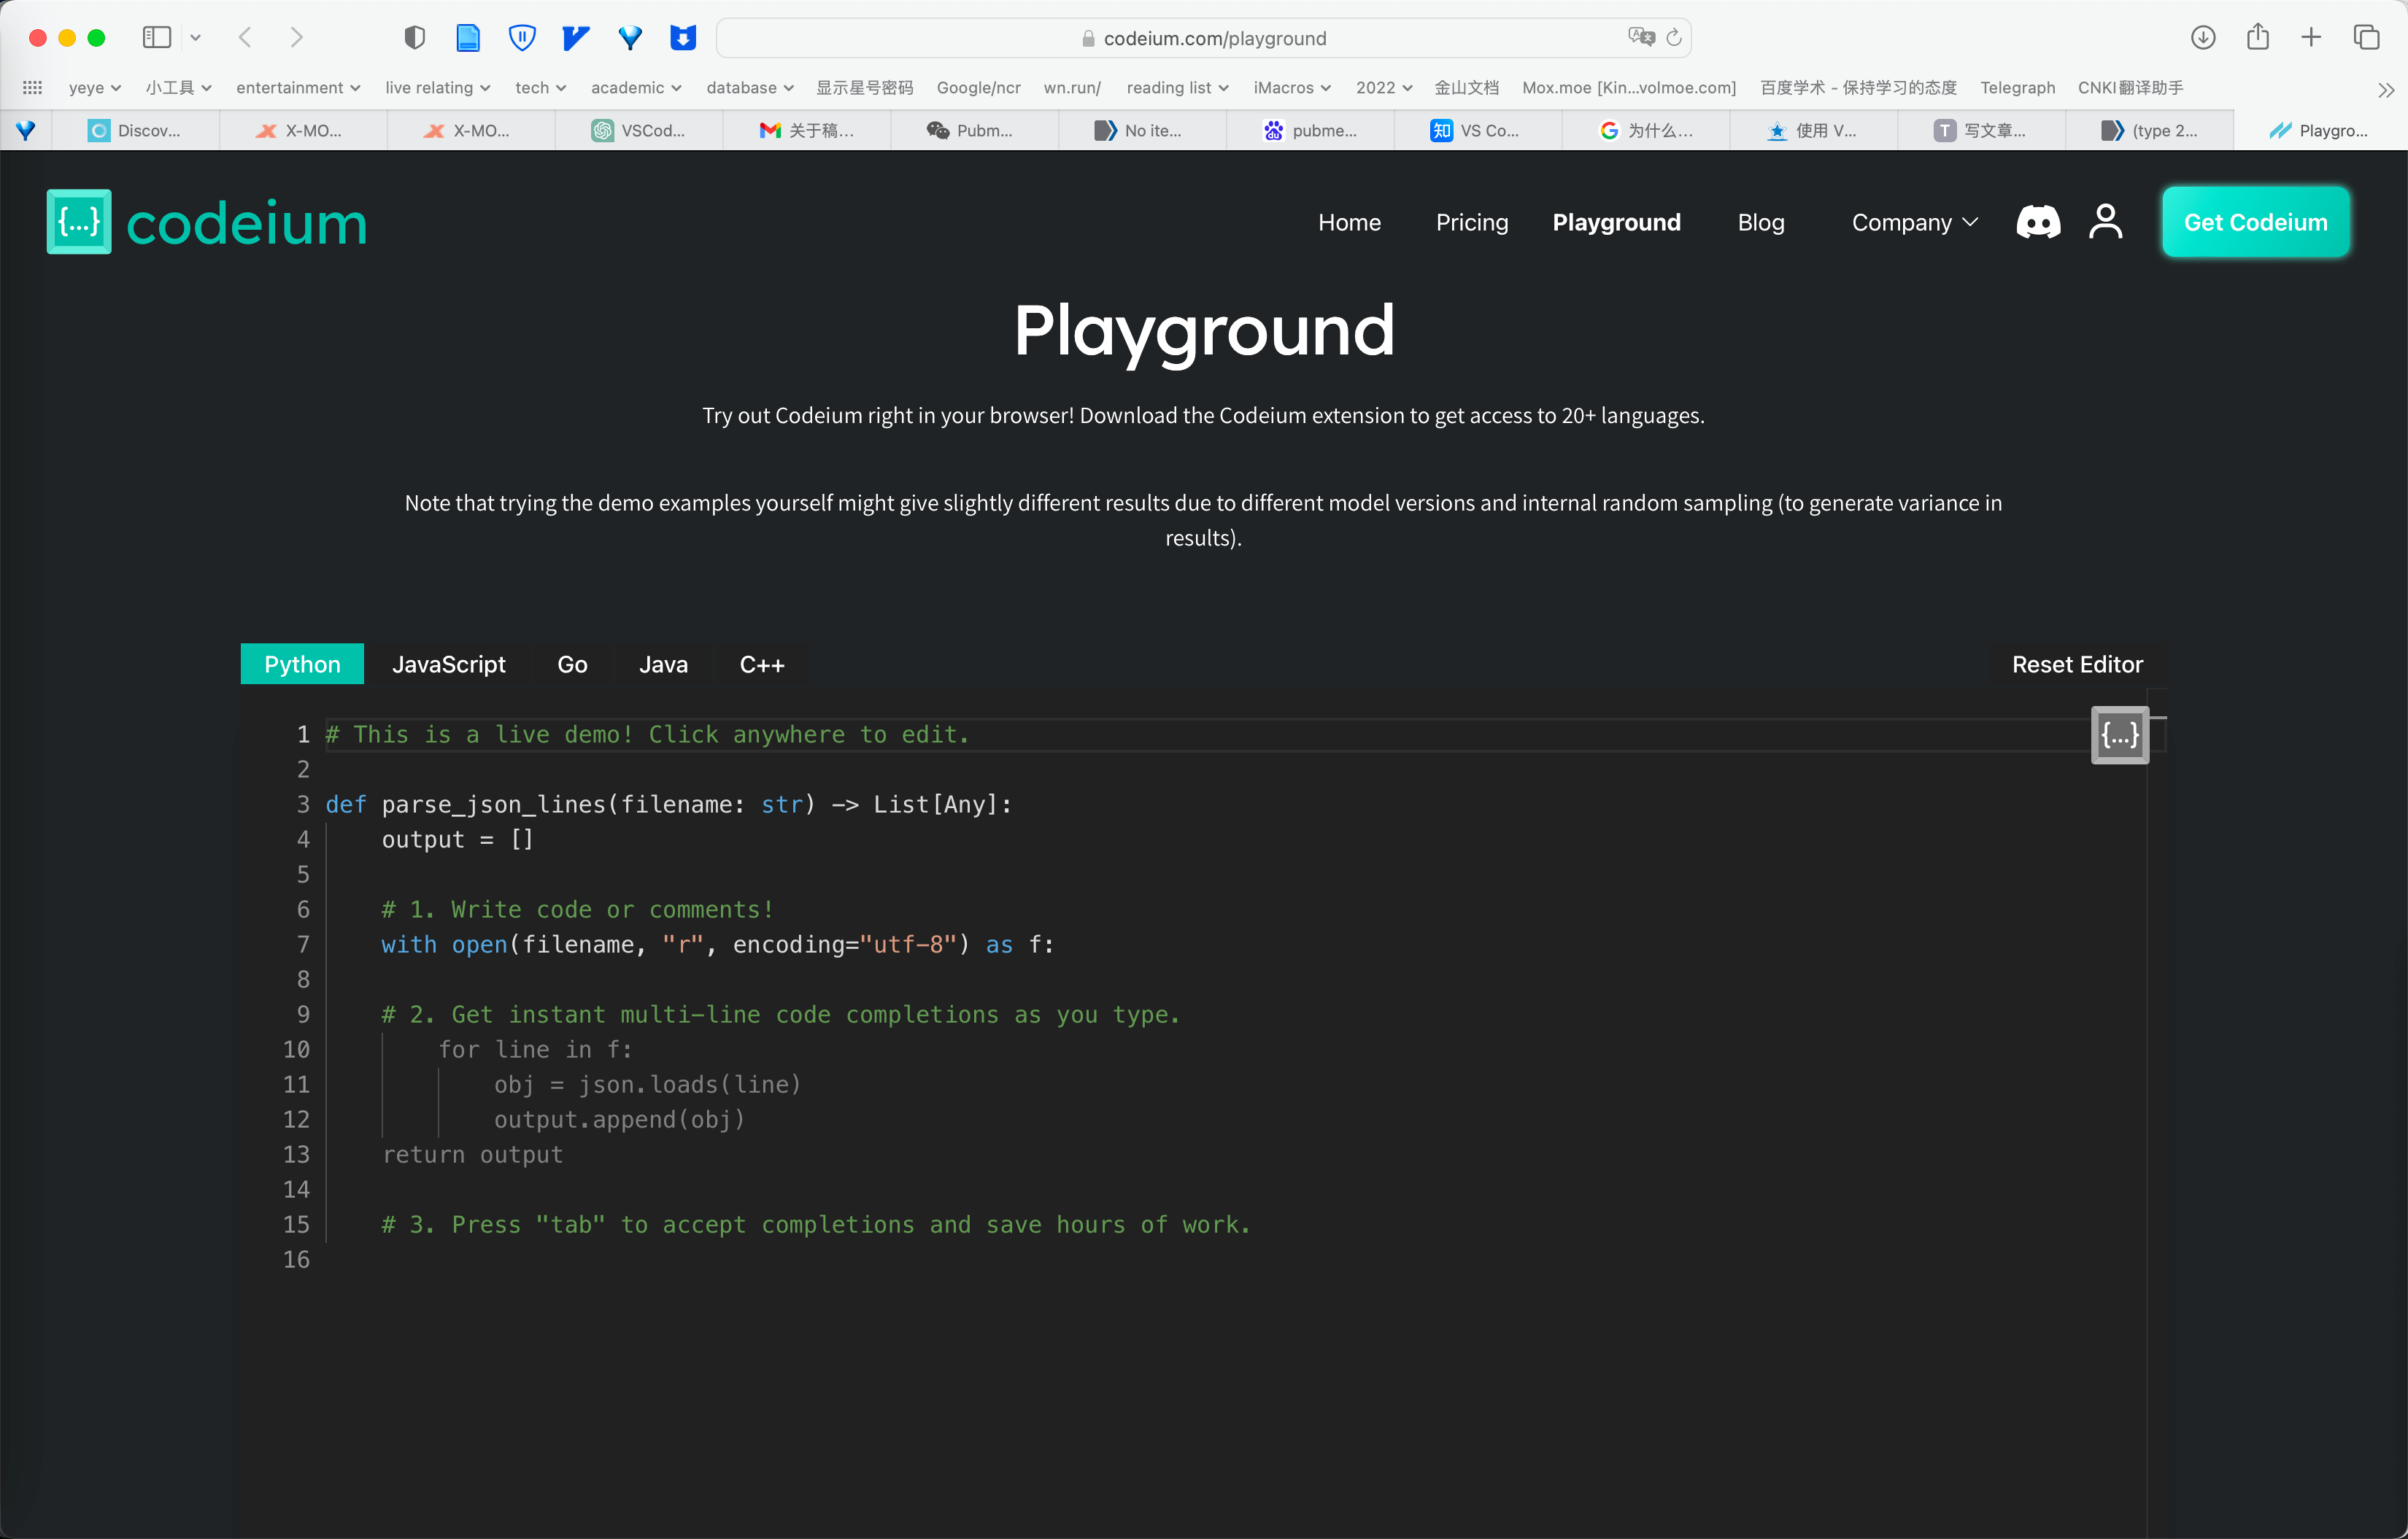Click the Codeium code editor reset icon

click(x=2118, y=735)
